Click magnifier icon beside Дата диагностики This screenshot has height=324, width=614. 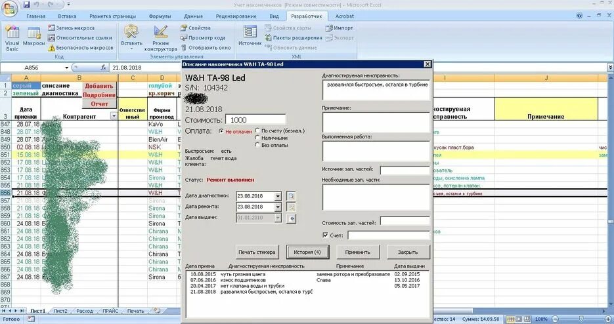[x=291, y=196]
